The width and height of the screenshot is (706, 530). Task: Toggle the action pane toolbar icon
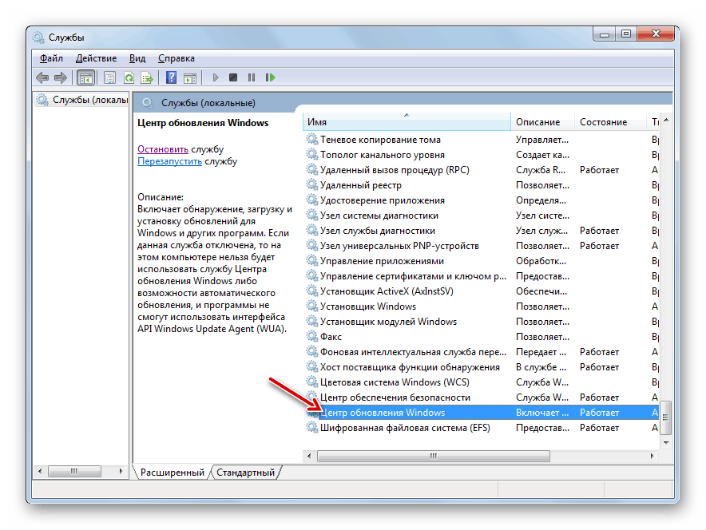click(x=190, y=77)
